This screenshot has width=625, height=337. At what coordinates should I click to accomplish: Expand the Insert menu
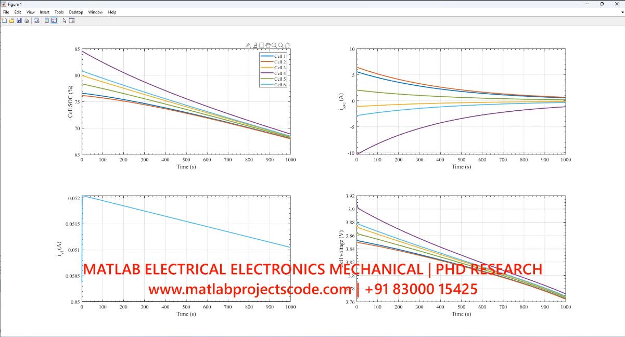[x=45, y=12]
